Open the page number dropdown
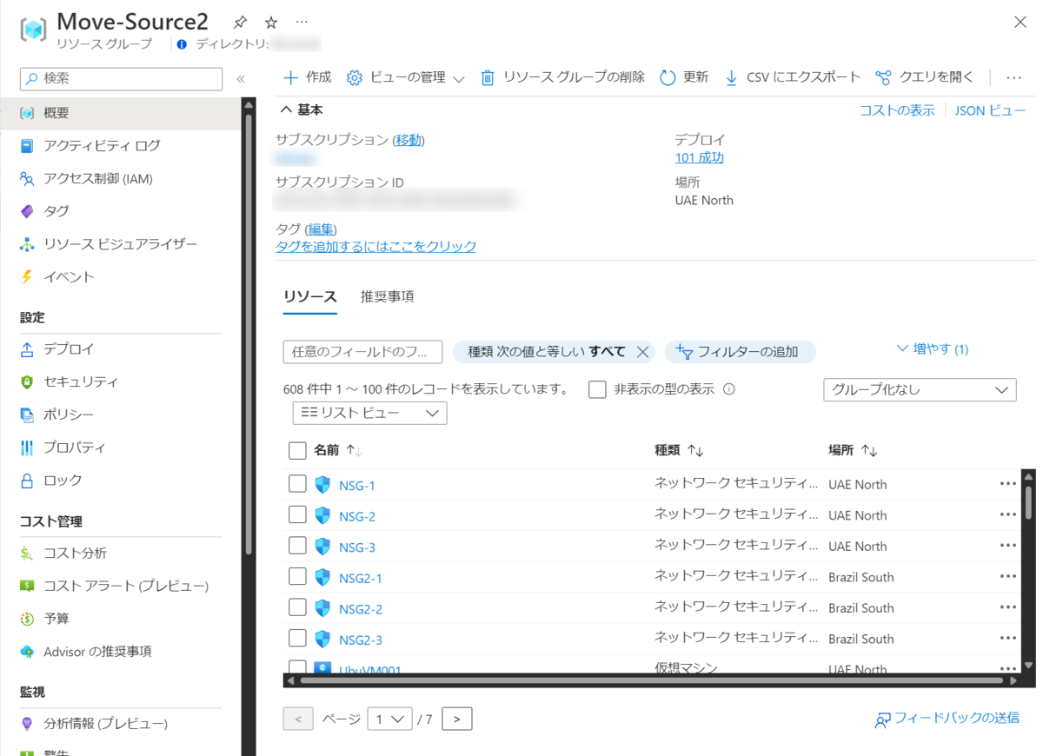The image size is (1043, 756). tap(389, 720)
